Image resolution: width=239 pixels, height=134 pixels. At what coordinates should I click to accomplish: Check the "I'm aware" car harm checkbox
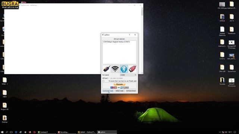pos(103,81)
